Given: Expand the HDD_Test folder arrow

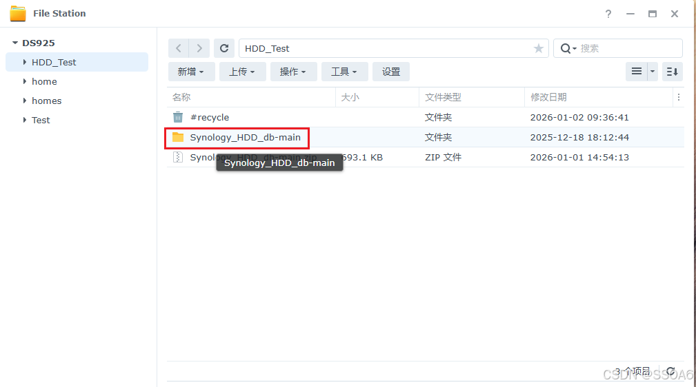Looking at the screenshot, I should (x=24, y=62).
